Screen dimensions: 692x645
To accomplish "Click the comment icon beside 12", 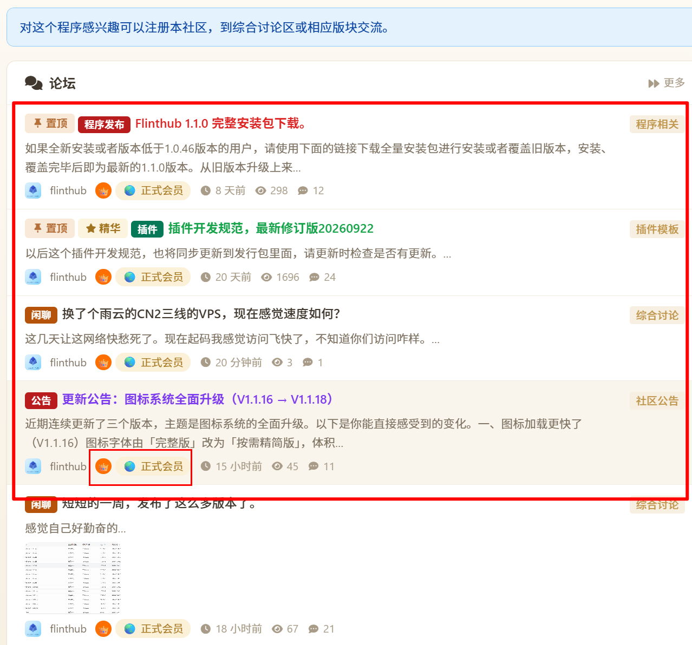I will tap(303, 190).
